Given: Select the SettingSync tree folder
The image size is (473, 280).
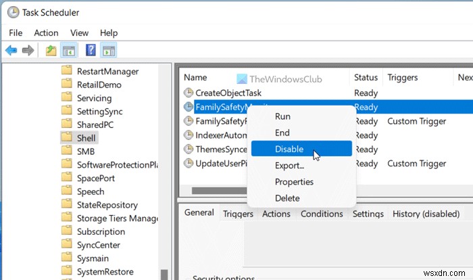Looking at the screenshot, I should click(x=99, y=112).
